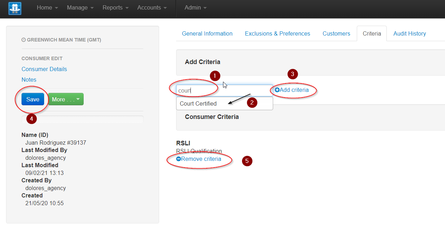The height and width of the screenshot is (227, 445).
Task: Open the Reports dropdown
Action: (x=115, y=8)
